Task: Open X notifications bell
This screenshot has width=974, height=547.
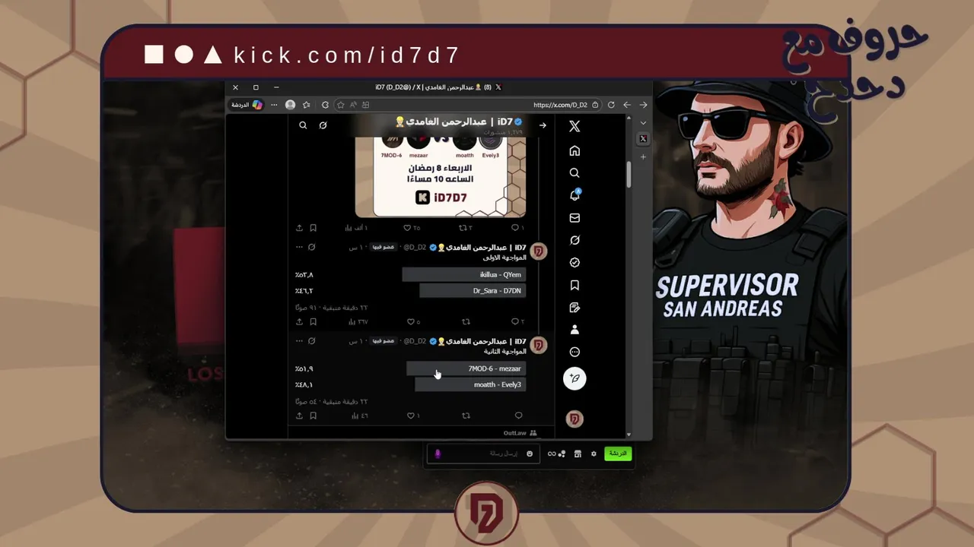Action: (x=575, y=195)
